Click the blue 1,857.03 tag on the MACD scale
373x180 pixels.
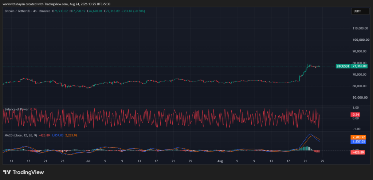[358, 141]
